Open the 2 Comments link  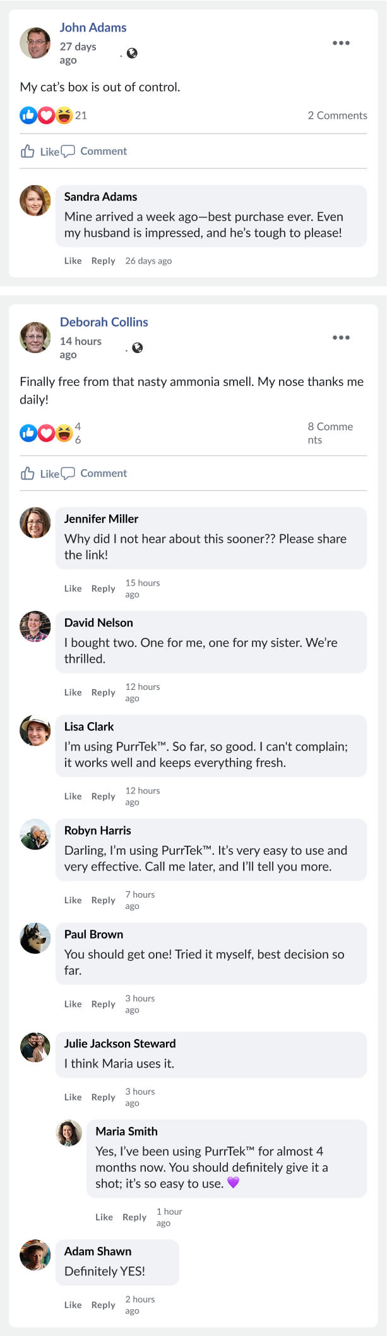[337, 115]
